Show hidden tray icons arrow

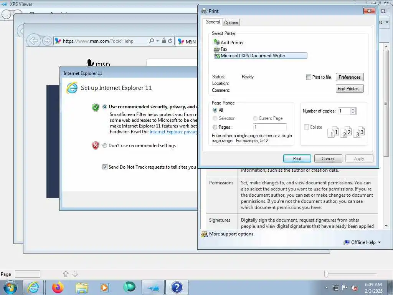click(x=326, y=288)
